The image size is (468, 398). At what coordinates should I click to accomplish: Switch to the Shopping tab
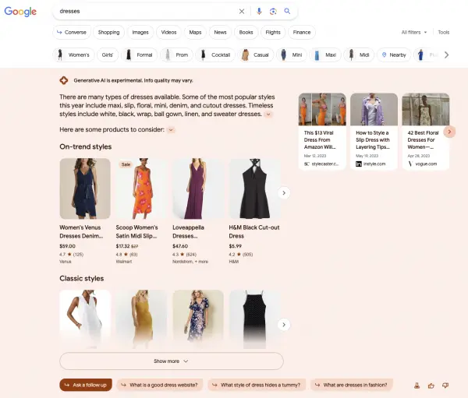coord(108,32)
